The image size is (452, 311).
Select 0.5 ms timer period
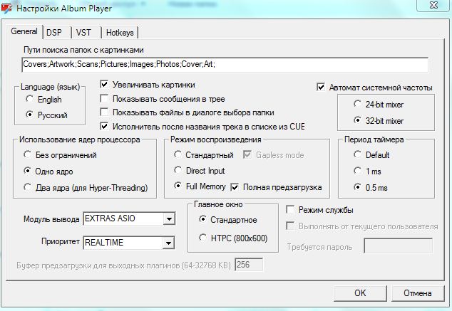357,187
